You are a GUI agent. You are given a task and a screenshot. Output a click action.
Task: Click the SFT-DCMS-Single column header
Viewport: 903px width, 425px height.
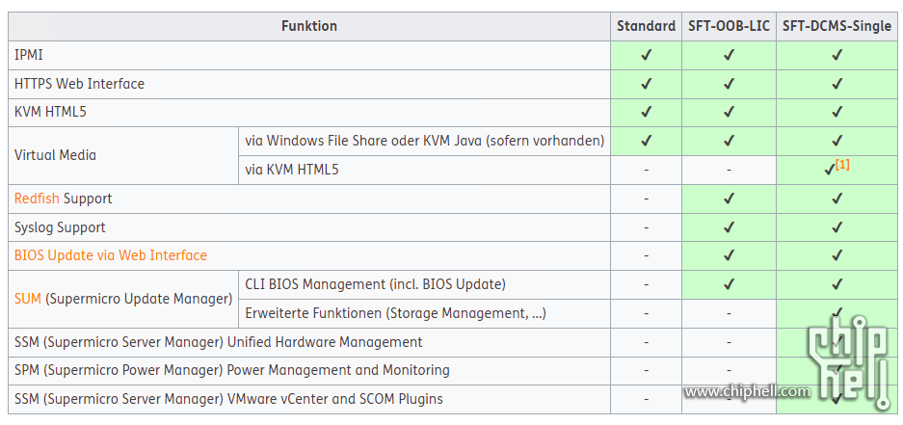tap(837, 26)
